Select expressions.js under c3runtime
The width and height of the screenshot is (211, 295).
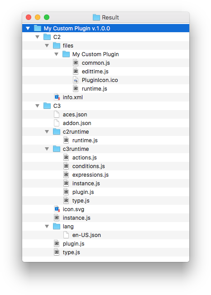(105, 175)
